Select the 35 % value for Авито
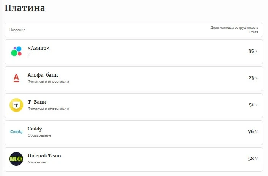 [253, 51]
